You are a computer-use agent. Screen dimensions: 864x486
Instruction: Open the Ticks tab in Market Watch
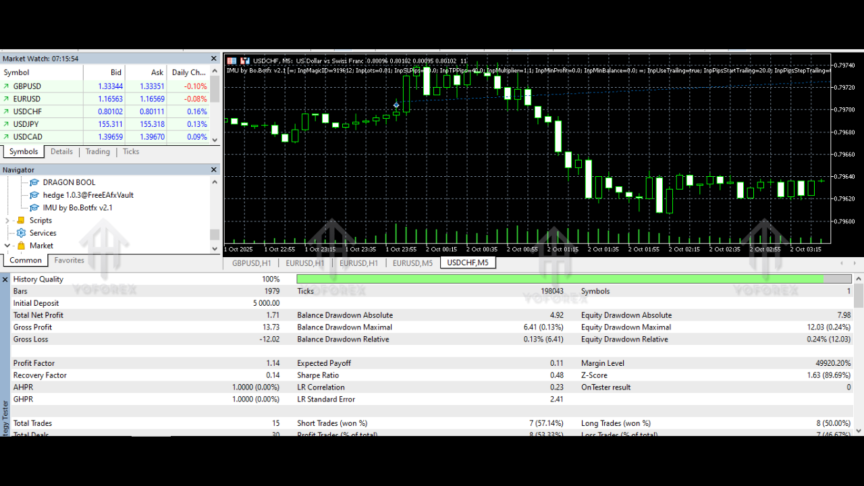(x=131, y=152)
